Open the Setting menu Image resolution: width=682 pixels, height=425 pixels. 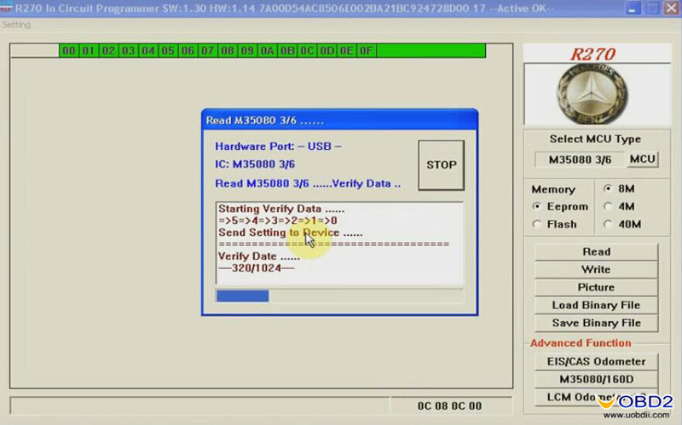click(16, 25)
